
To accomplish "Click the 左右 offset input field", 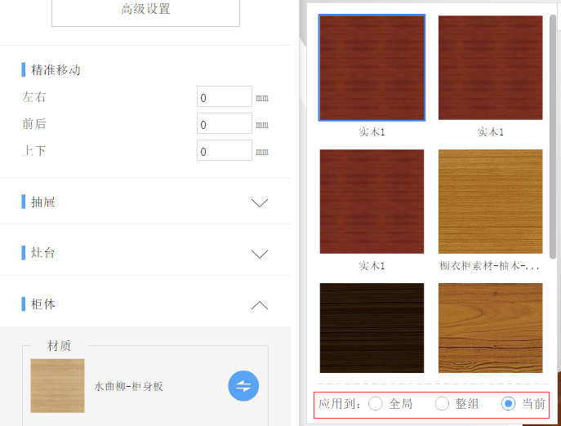I will 225,96.
